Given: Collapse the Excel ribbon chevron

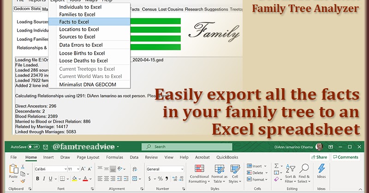Looking at the screenshot, I should 360,189.
